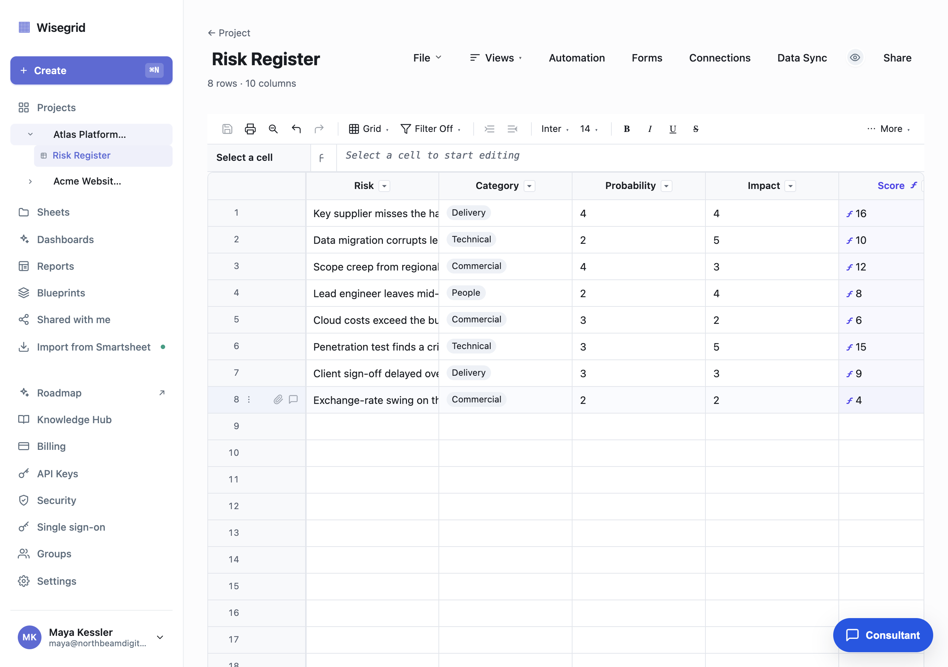Open Groups page
The image size is (948, 667).
click(x=92, y=554)
